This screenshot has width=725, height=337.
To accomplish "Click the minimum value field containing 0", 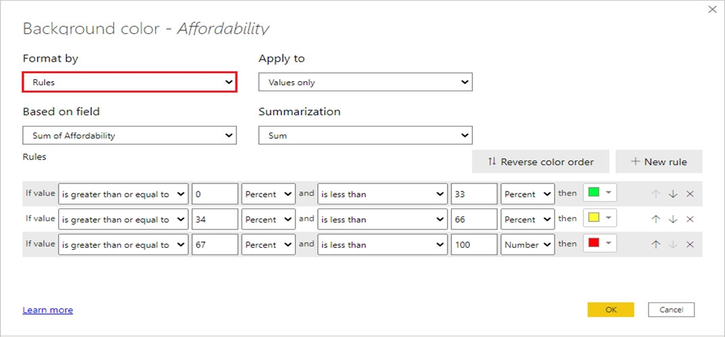I will (215, 194).
